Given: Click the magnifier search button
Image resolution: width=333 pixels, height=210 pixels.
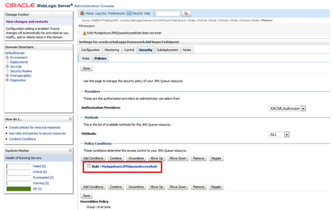Looking at the screenshot, I should click(186, 13).
